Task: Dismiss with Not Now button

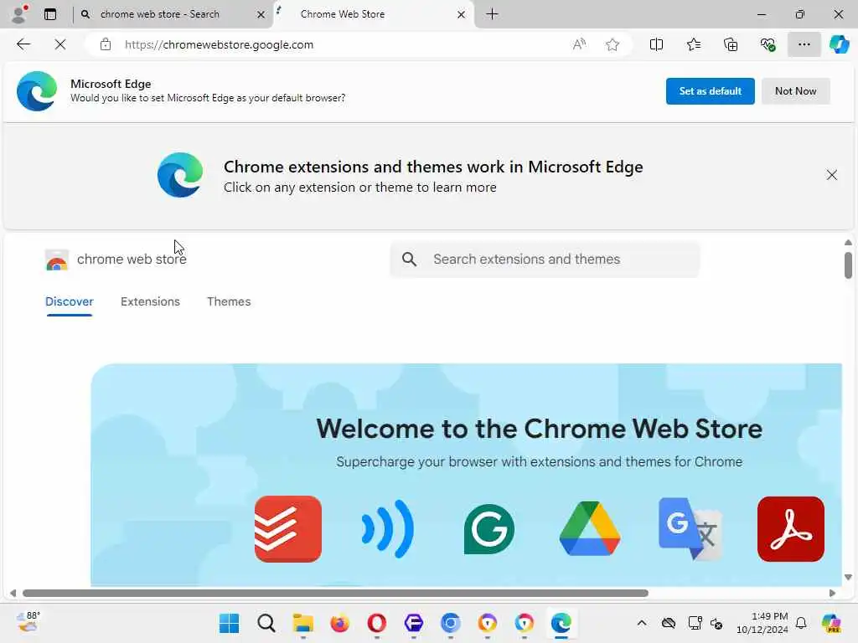Action: point(796,90)
